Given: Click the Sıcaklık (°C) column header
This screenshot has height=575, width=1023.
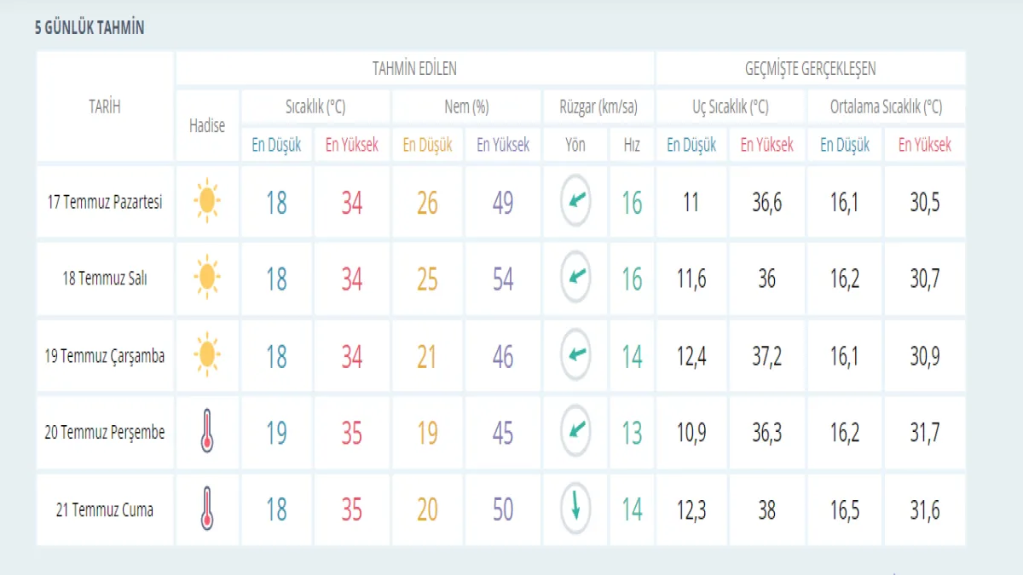Looking at the screenshot, I should 315,107.
